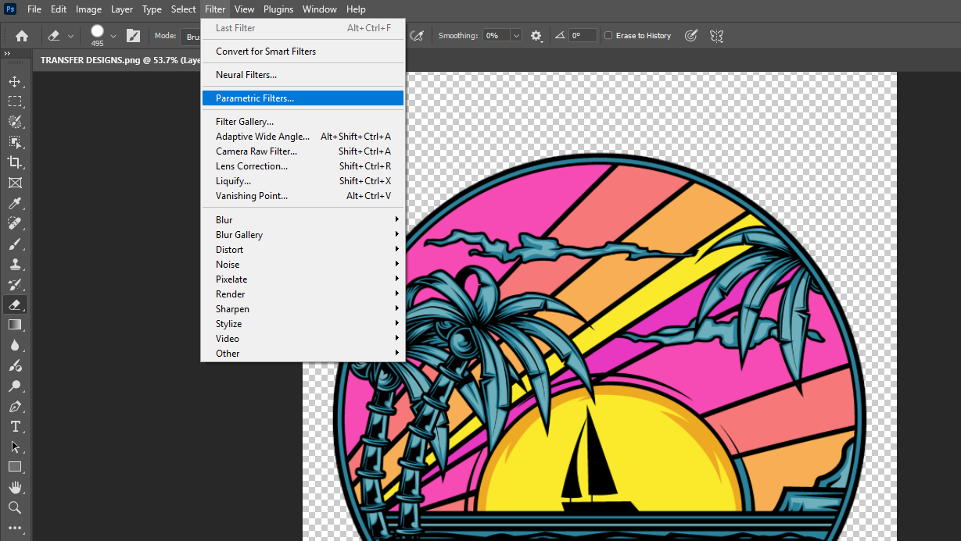Launch Camera Raw Filter
Screen dimensions: 961x541
click(303, 151)
